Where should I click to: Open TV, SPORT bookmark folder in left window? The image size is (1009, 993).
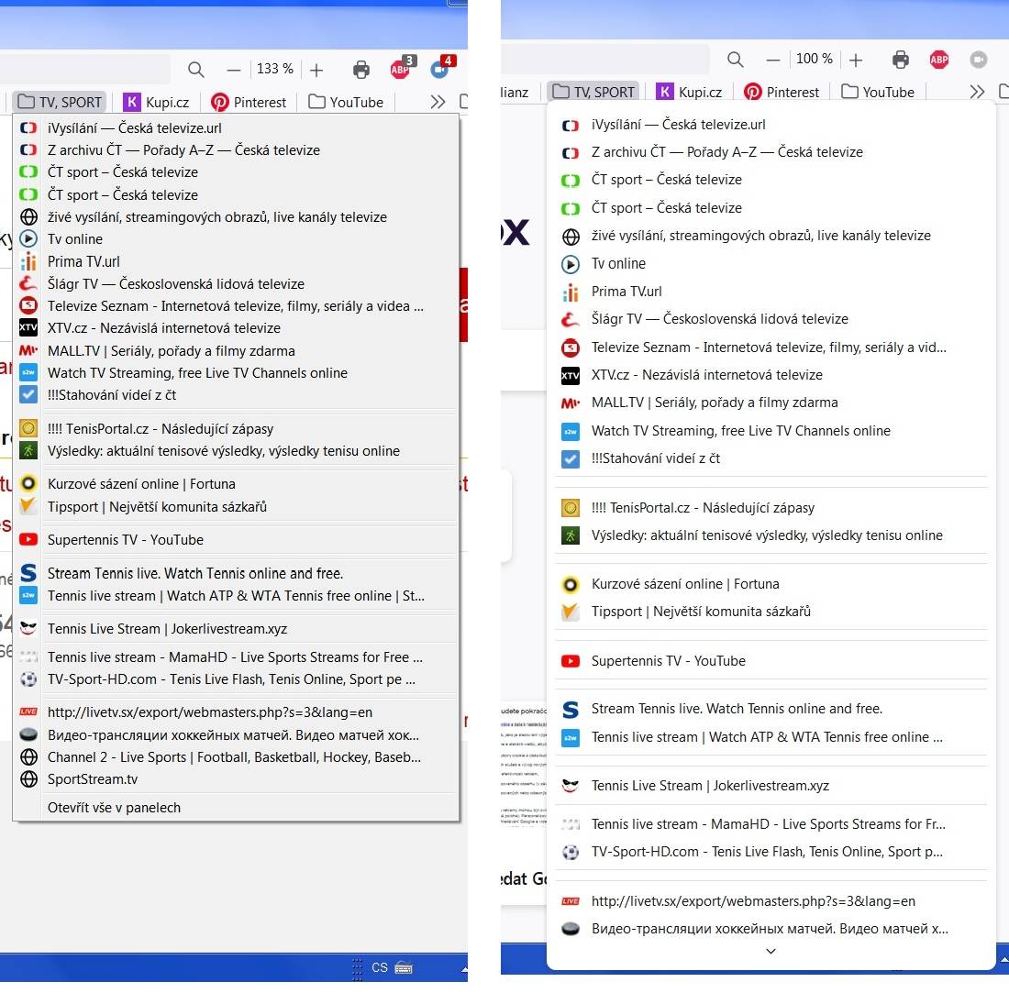click(60, 102)
